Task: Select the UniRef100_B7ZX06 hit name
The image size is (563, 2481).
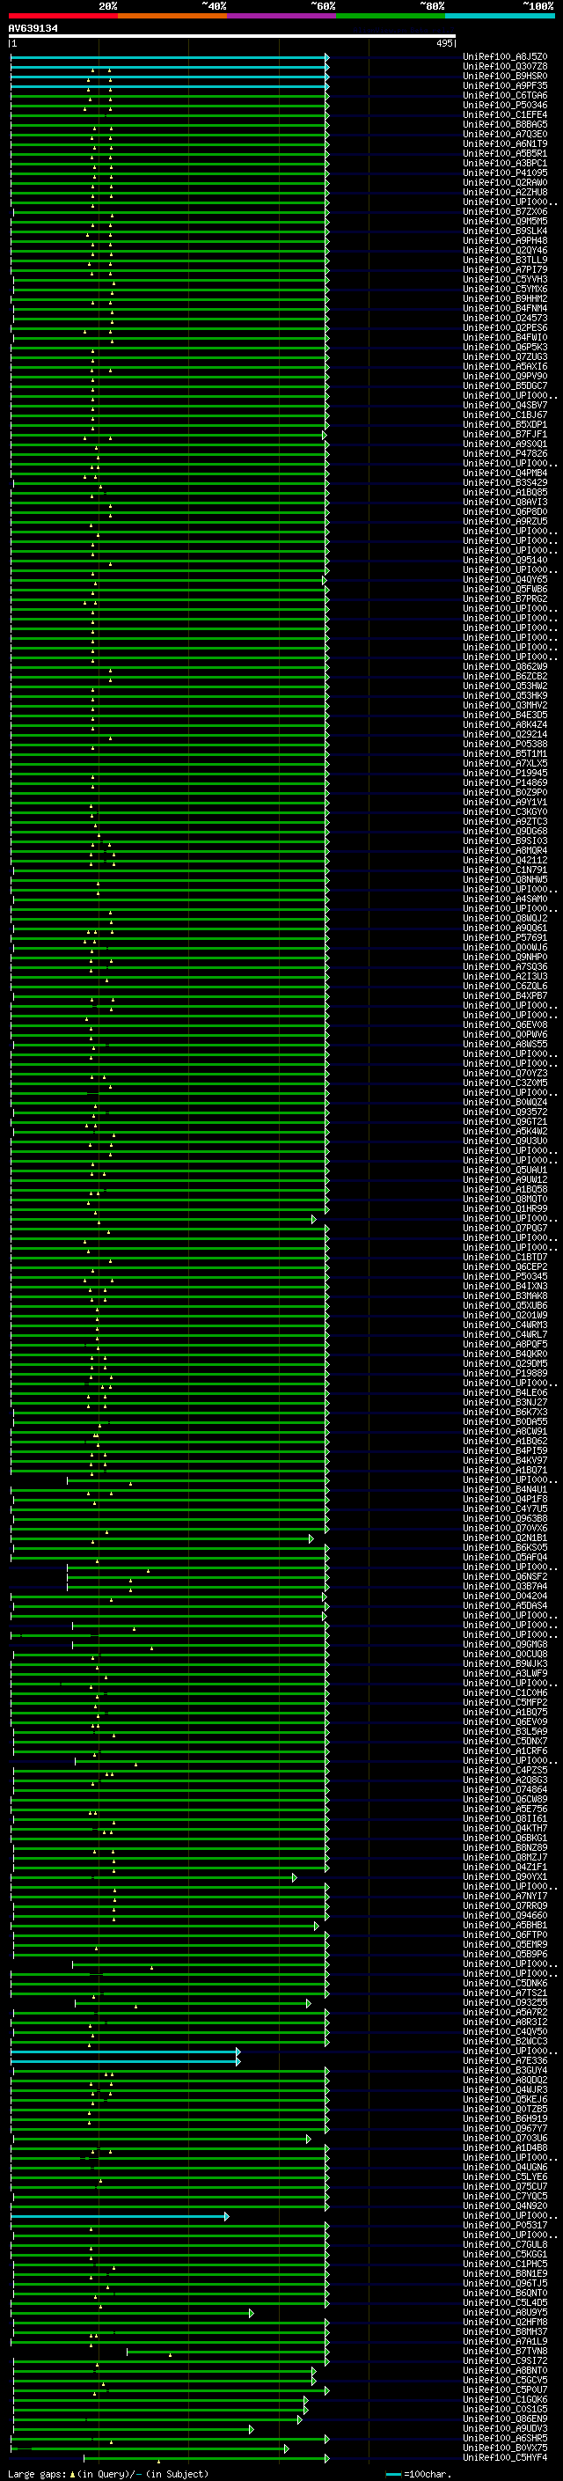Action: (505, 212)
